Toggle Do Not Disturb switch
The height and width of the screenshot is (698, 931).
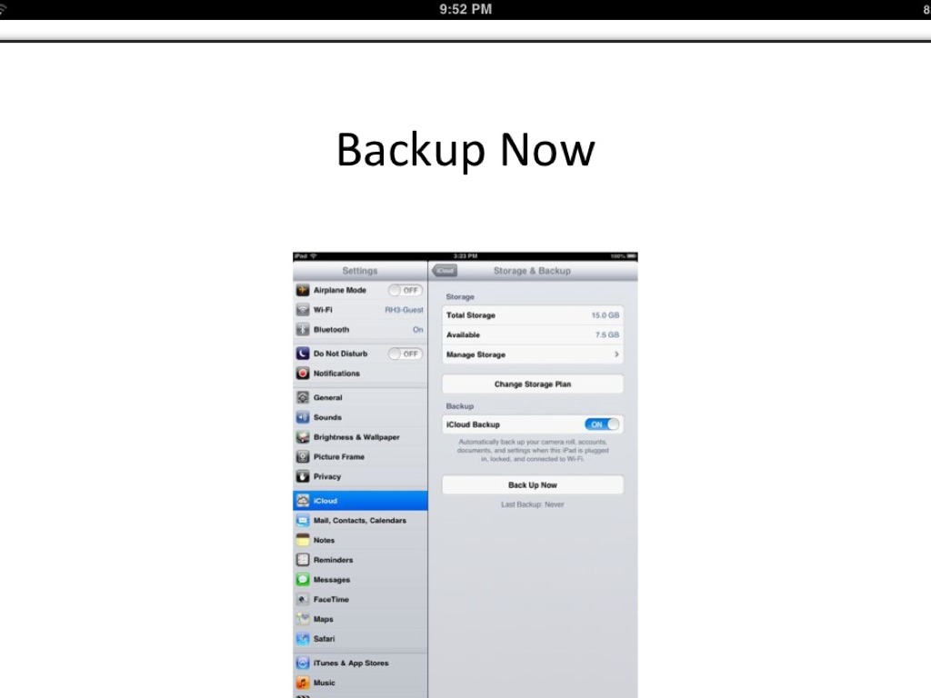click(x=405, y=354)
